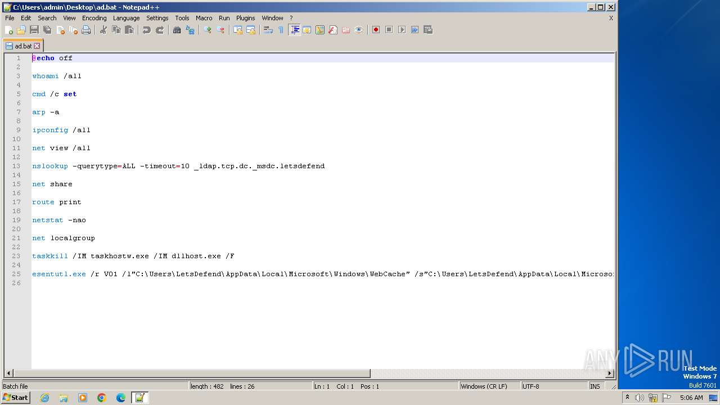720x405 pixels.
Task: Paste clipboard using the Paste icon
Action: [x=129, y=30]
